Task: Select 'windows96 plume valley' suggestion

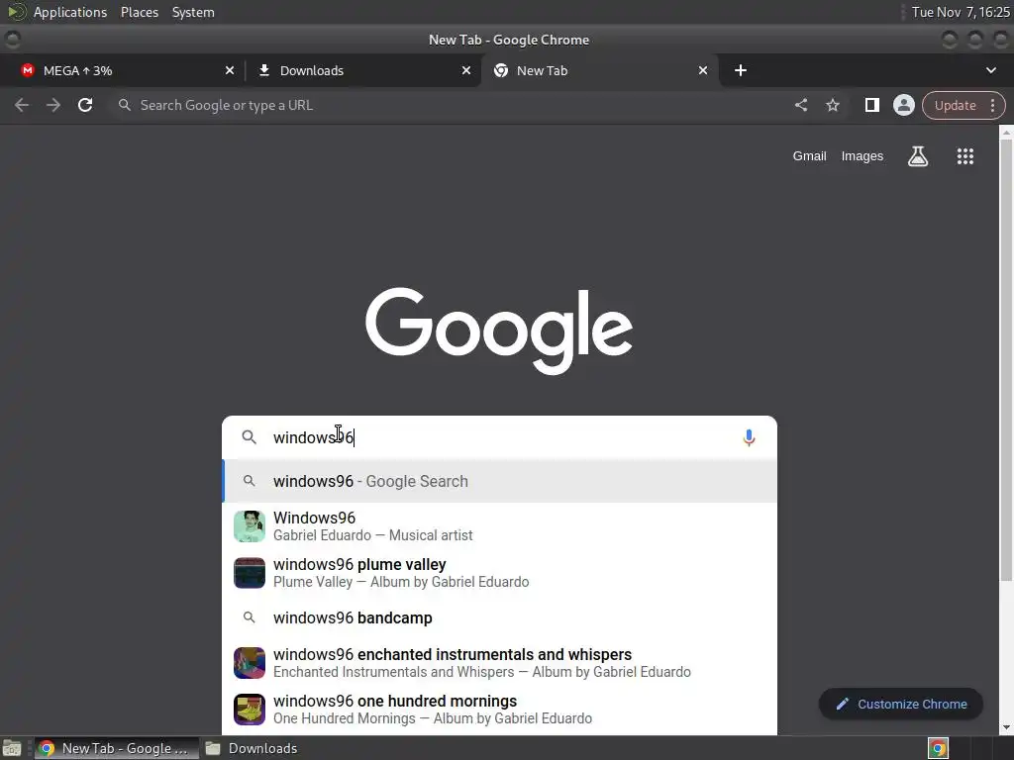Action: pos(499,573)
